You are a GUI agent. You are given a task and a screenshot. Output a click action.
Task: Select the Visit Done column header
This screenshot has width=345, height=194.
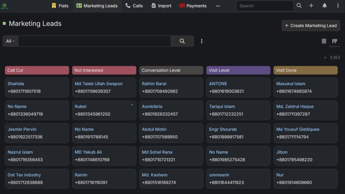(x=305, y=70)
